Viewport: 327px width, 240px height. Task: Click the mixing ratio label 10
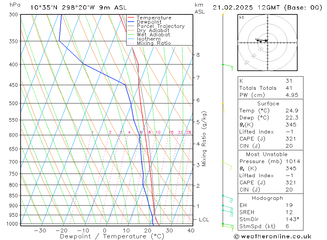(158, 132)
